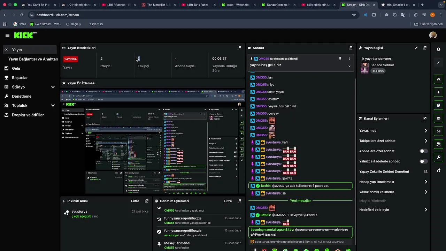Open Gmail bookmark
The height and width of the screenshot is (251, 446).
pyautogui.click(x=20, y=24)
